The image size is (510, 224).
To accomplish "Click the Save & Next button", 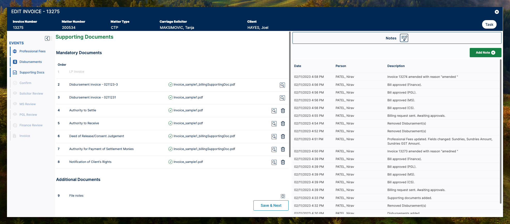I will point(271,205).
